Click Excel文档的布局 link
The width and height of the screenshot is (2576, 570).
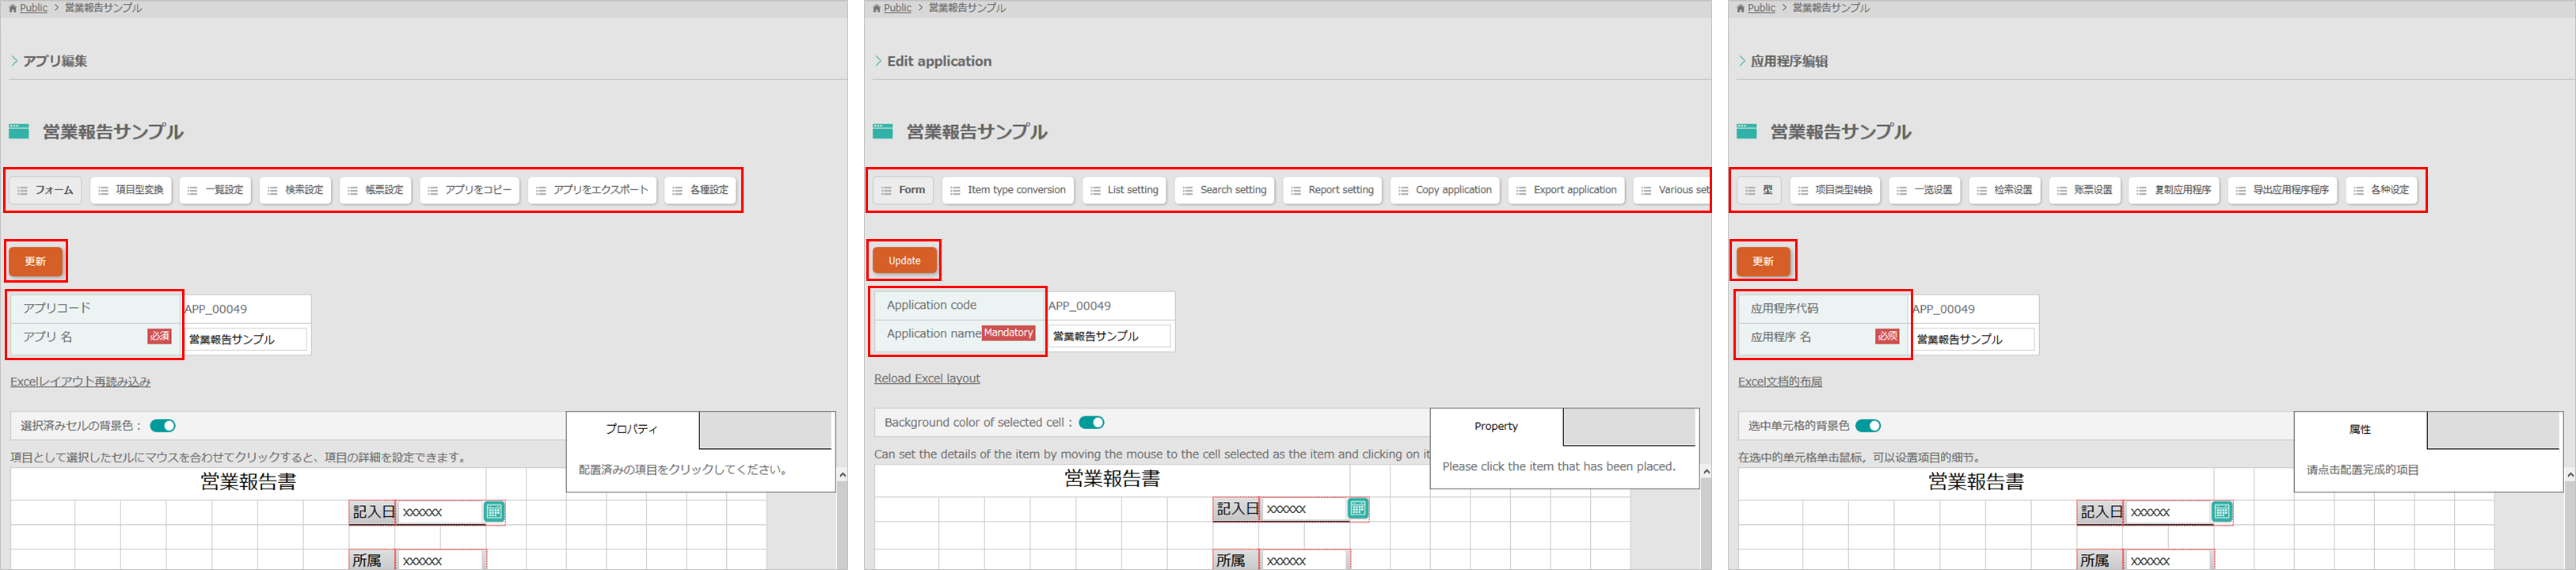[1780, 382]
